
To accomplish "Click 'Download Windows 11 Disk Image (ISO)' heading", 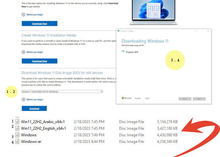I will [62, 73].
